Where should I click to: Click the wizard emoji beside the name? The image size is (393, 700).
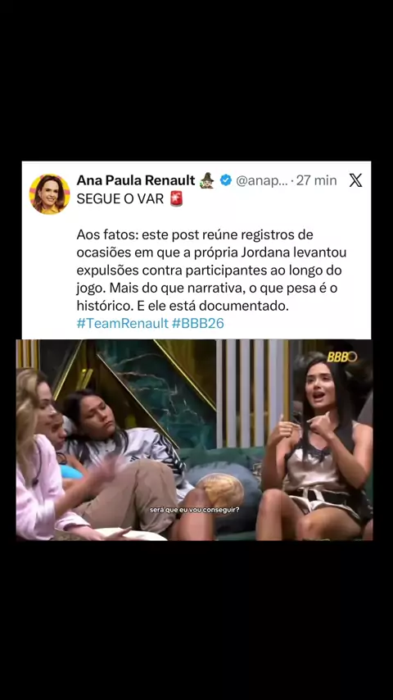pyautogui.click(x=207, y=180)
